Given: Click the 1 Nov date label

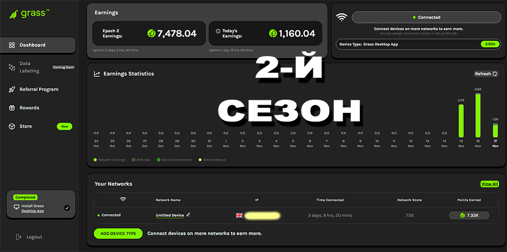Looking at the screenshot, I should point(226,144).
